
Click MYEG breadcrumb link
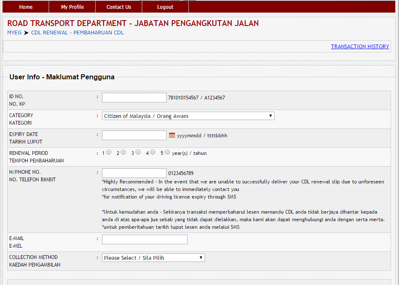coord(14,33)
